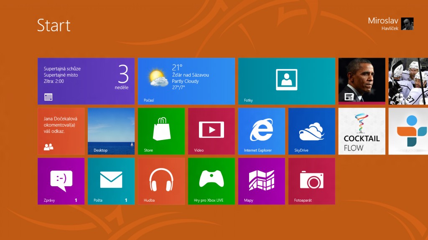Open the news tile with Obama photo
Viewport: 428px width, 240px height.
[362, 81]
